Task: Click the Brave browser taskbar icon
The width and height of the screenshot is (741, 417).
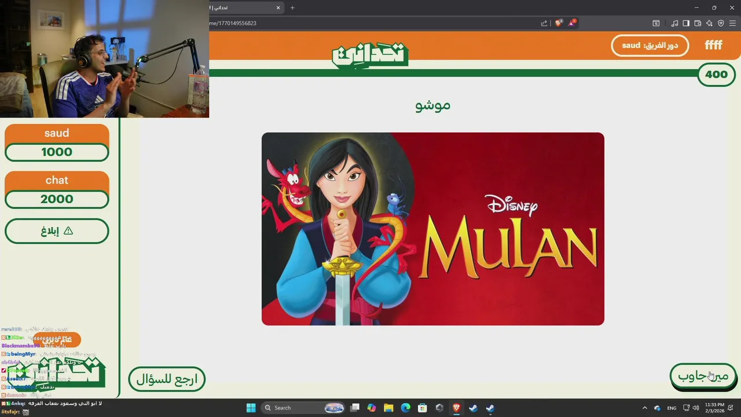Action: 456,408
